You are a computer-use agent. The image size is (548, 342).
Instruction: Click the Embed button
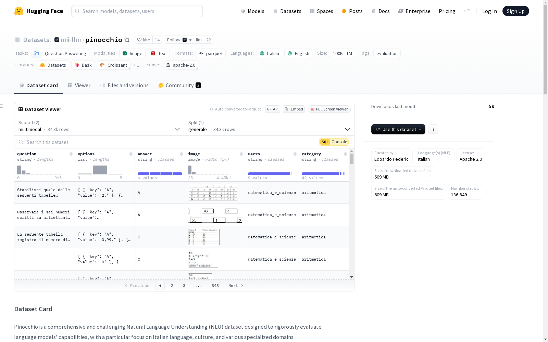[x=294, y=109]
